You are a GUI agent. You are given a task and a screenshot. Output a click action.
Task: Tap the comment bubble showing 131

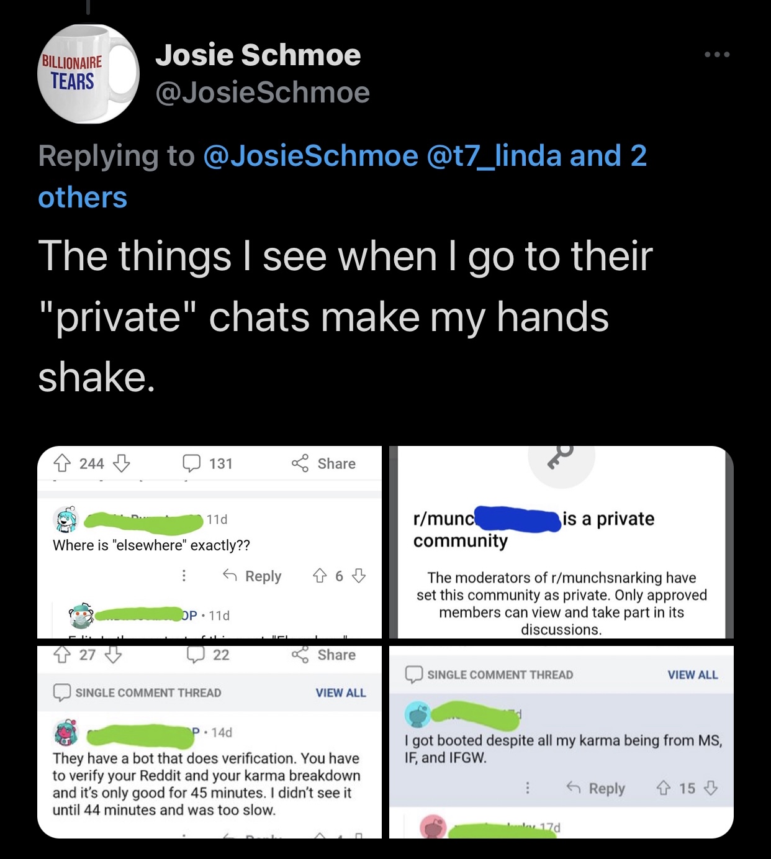tap(191, 463)
